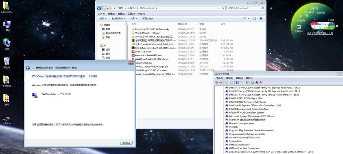Image resolution: width=343 pixels, height=154 pixels.
Task: Select the 网络 desktop icon
Action: point(7,44)
